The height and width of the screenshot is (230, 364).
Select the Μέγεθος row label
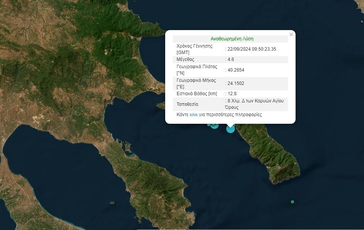(x=185, y=59)
